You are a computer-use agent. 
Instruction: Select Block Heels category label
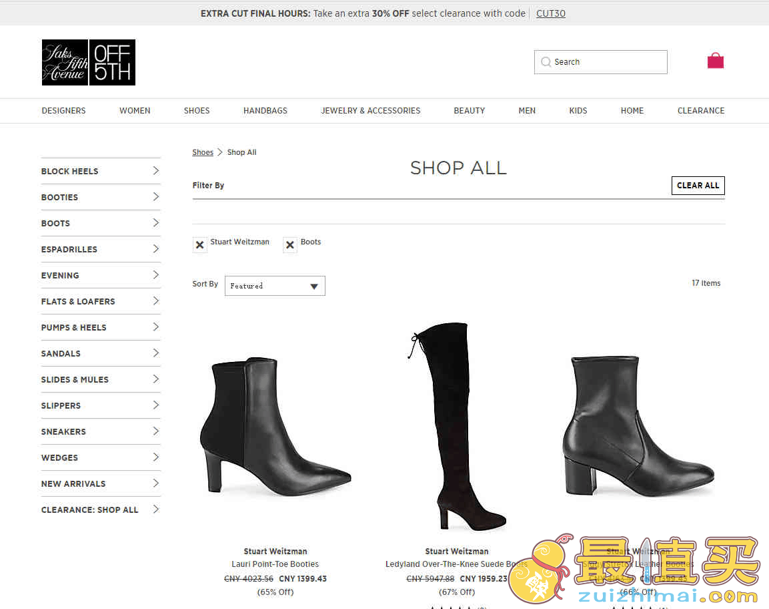coord(69,171)
